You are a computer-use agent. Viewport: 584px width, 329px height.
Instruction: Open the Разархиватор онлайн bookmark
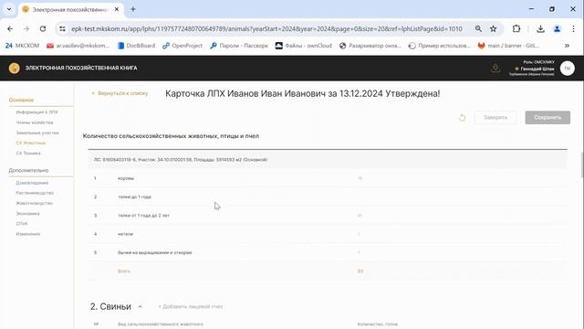tap(370, 46)
